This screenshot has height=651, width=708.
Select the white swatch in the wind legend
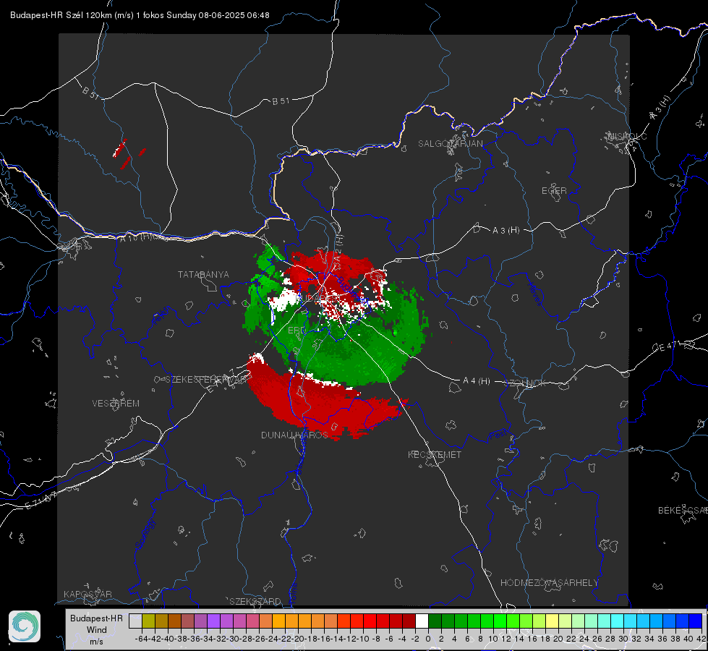[422, 621]
